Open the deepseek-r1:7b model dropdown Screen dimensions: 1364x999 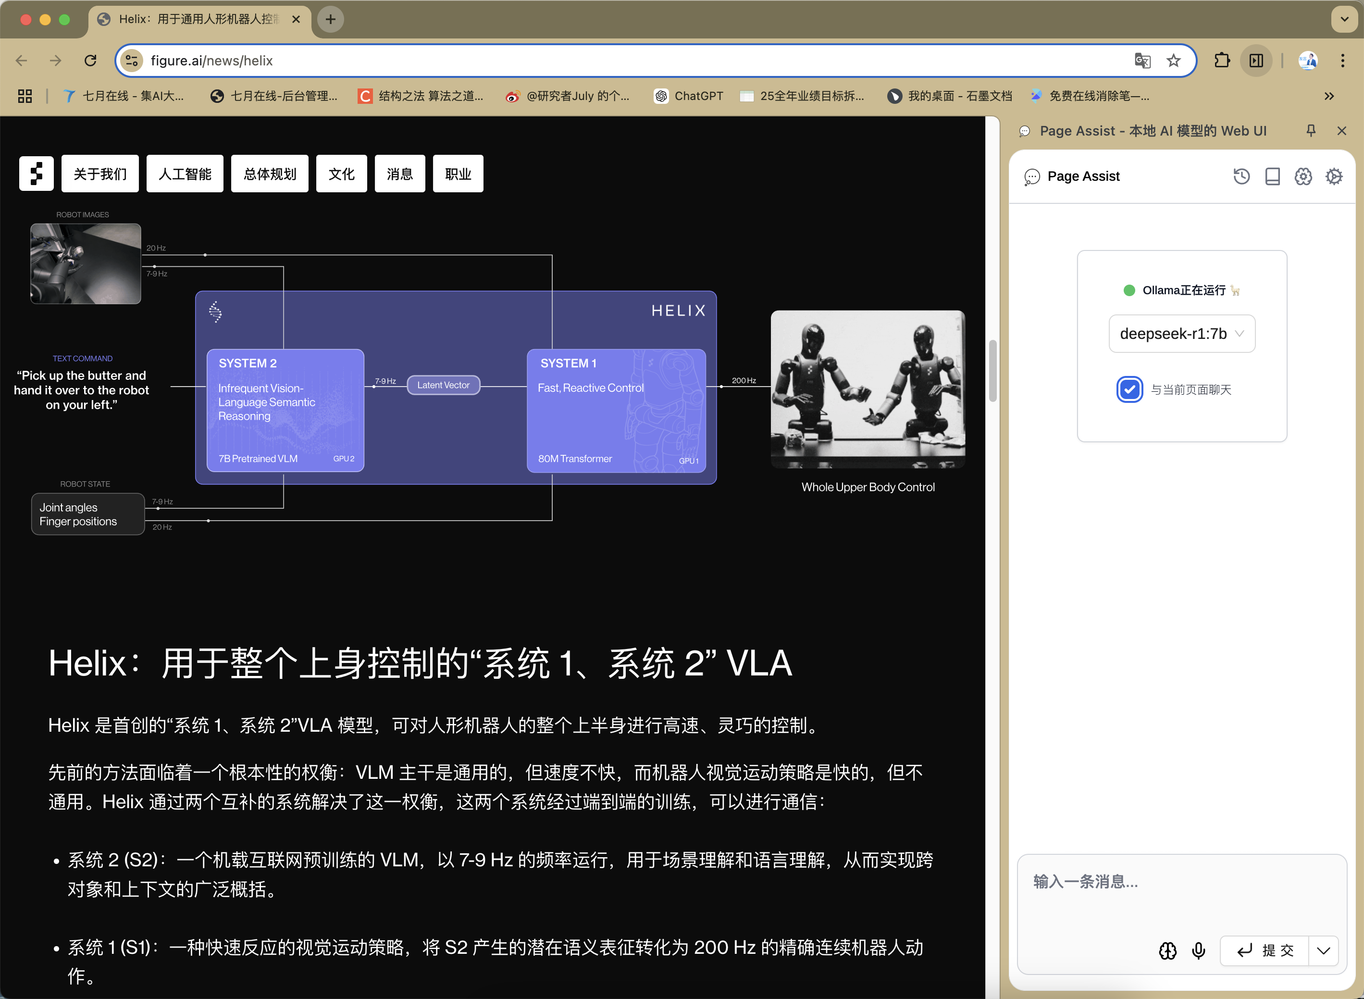coord(1181,334)
